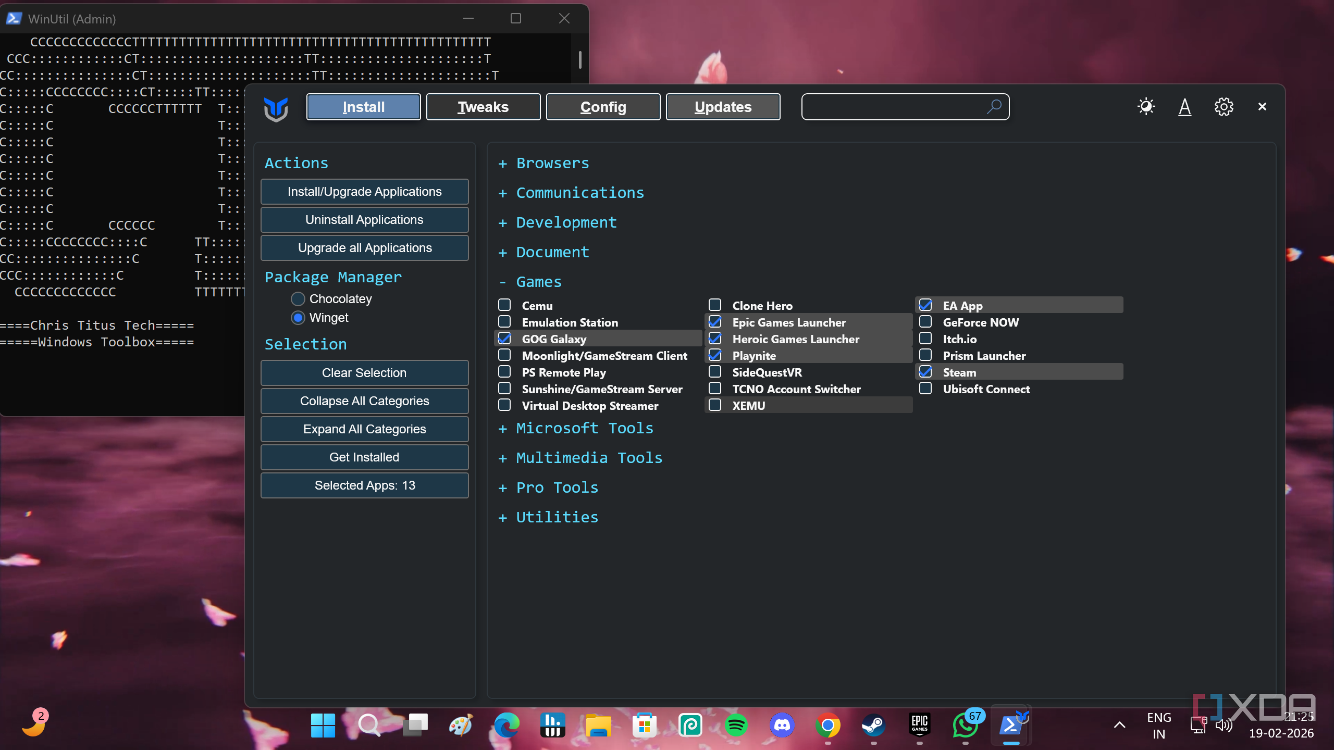
Task: Click the search magnifier icon
Action: 994,106
